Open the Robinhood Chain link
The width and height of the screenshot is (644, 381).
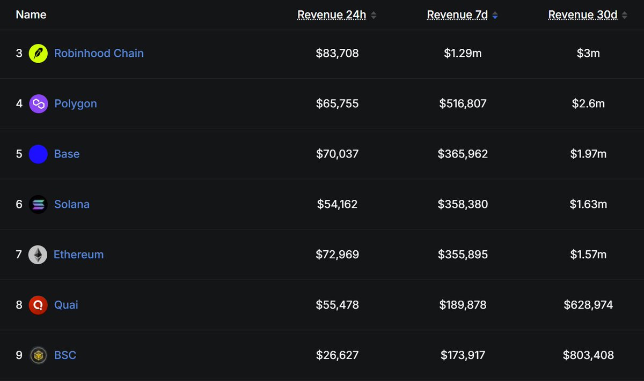(99, 54)
